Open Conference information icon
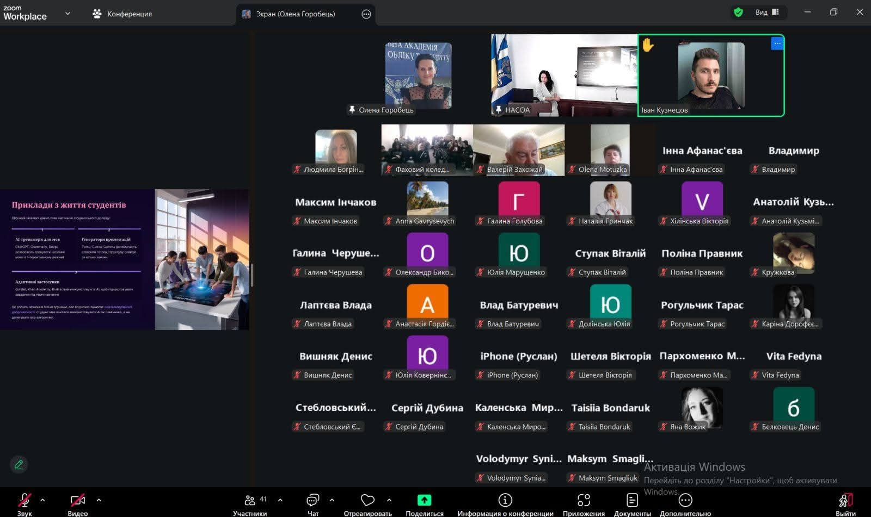871x517 pixels. pos(505,500)
